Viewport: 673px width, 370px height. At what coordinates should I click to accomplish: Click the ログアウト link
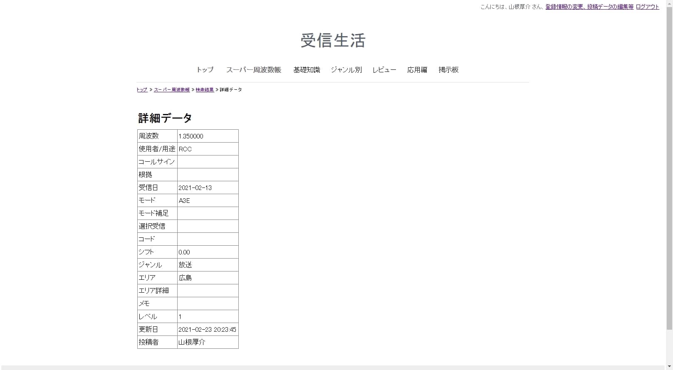pos(647,7)
